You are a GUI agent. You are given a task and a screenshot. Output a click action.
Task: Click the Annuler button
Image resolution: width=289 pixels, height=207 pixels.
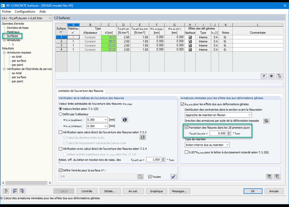(274, 191)
